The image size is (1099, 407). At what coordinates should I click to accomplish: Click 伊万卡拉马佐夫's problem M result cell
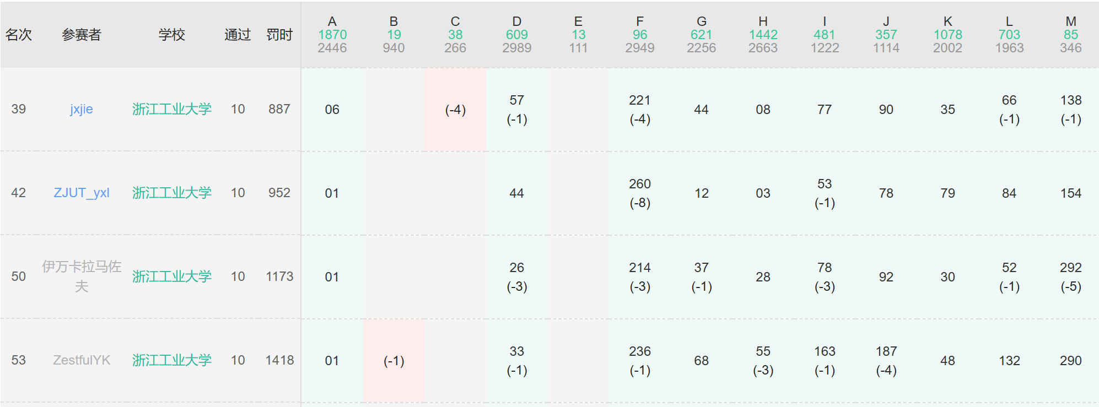click(1070, 277)
